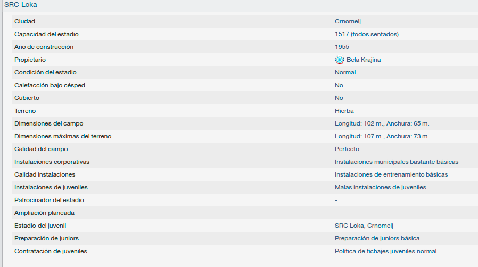Open Instalaciones de entrenamiento básicas link

point(391,175)
